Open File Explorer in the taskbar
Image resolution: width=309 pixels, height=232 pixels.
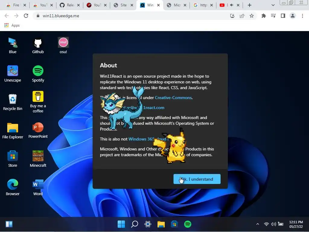tap(161, 224)
